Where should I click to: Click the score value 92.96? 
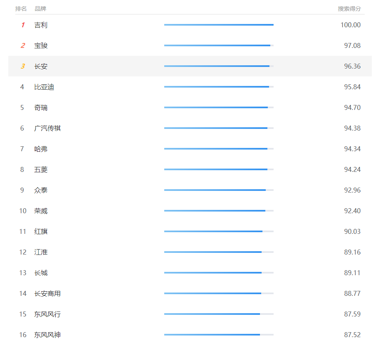352,190
